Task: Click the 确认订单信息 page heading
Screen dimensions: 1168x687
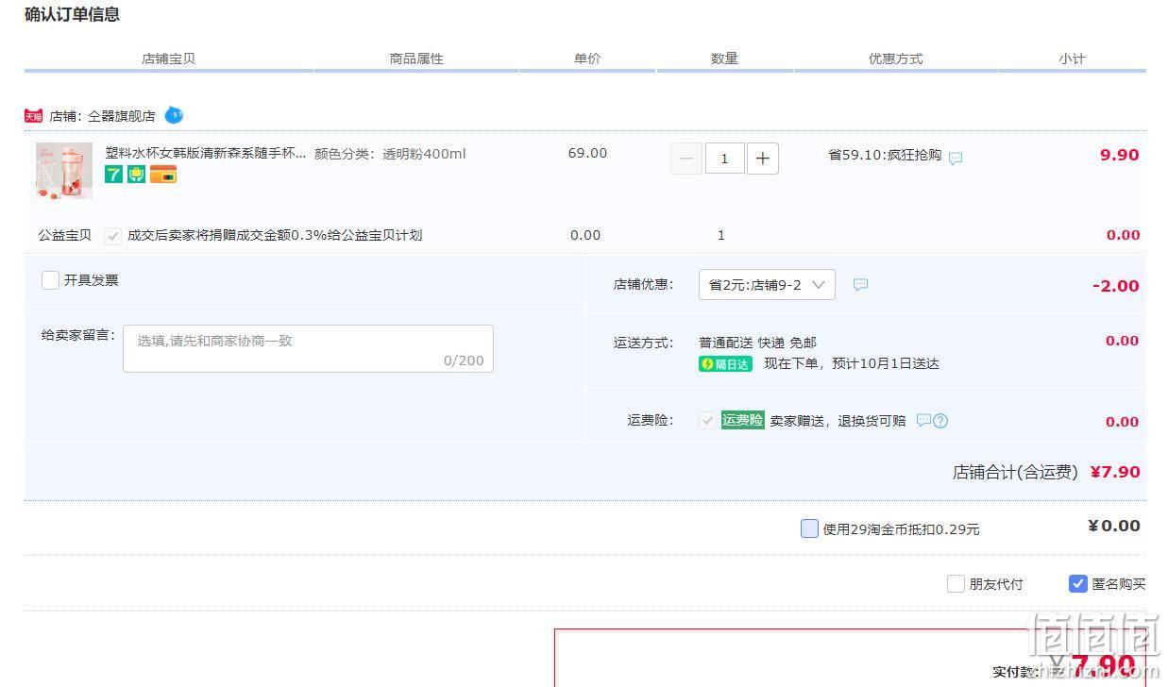Action: coord(72,14)
